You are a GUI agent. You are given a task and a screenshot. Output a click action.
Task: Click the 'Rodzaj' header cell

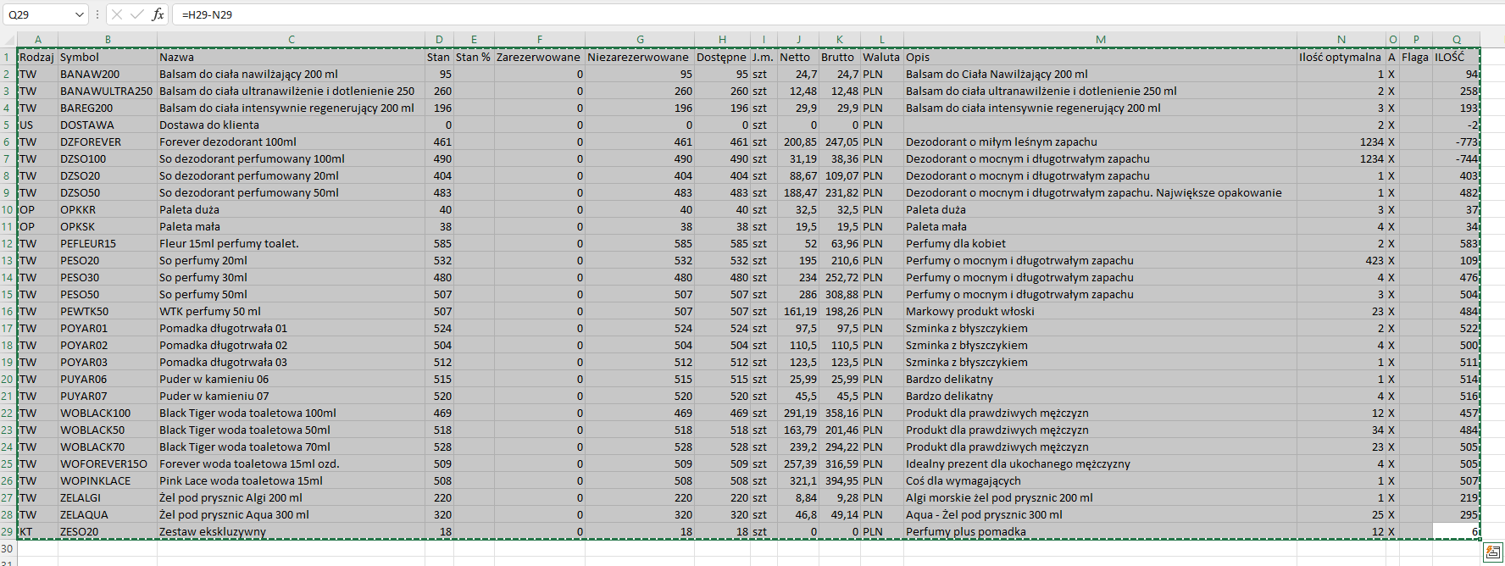(37, 57)
